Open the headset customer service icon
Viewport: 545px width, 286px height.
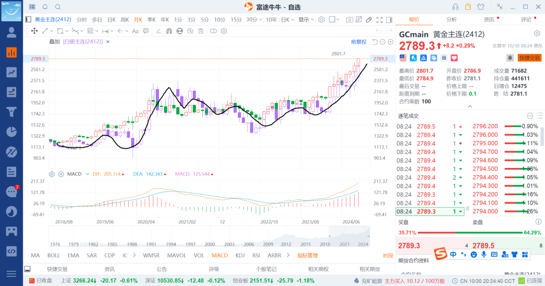click(x=455, y=7)
